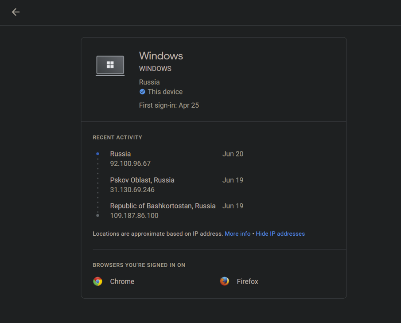Click IP address 109.187.86.100
401x323 pixels.
(134, 216)
